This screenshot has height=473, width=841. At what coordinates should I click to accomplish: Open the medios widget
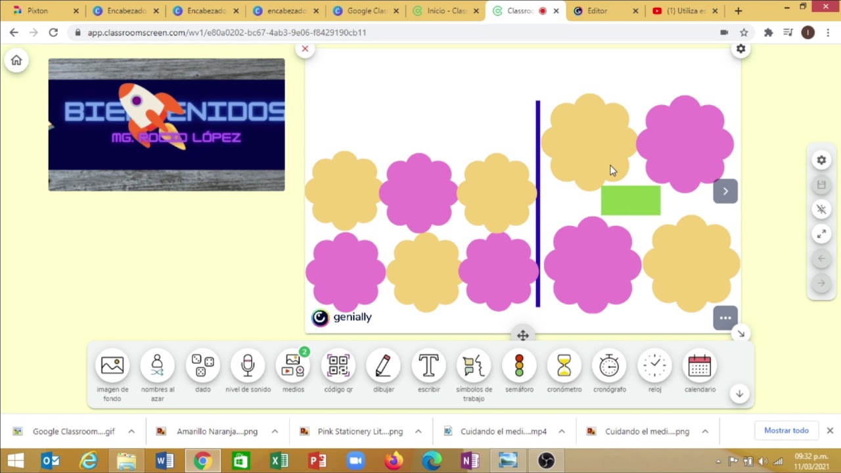click(293, 365)
